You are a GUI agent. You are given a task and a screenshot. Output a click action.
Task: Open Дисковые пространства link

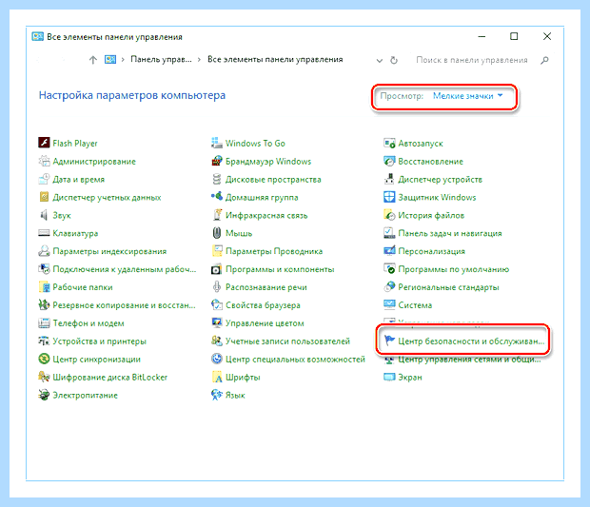pyautogui.click(x=273, y=180)
